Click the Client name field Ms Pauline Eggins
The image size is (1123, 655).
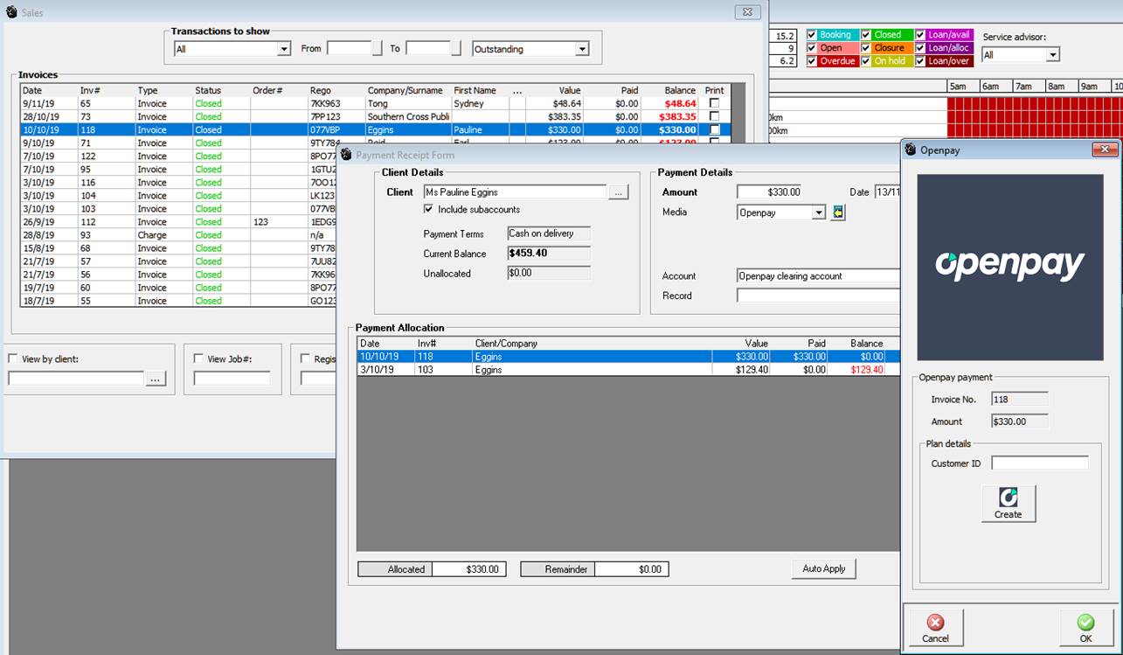pos(515,192)
